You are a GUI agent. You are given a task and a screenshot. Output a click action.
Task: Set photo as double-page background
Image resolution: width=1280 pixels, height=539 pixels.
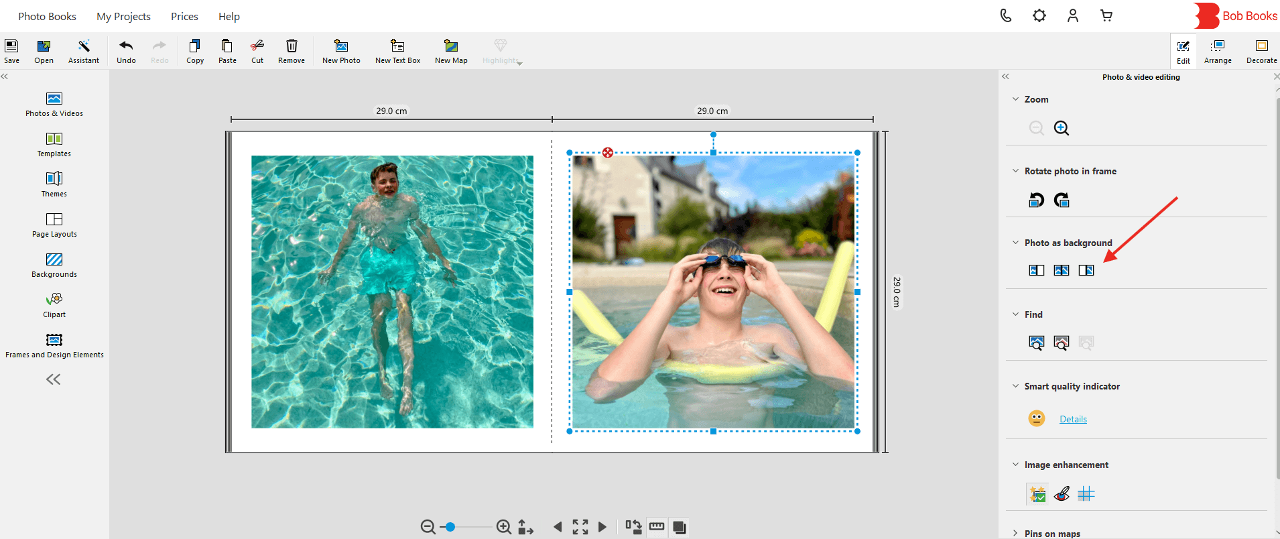tap(1062, 270)
